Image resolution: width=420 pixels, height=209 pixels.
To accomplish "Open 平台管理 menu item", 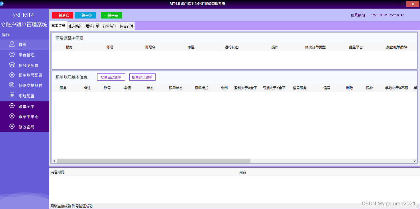I will coord(25,55).
